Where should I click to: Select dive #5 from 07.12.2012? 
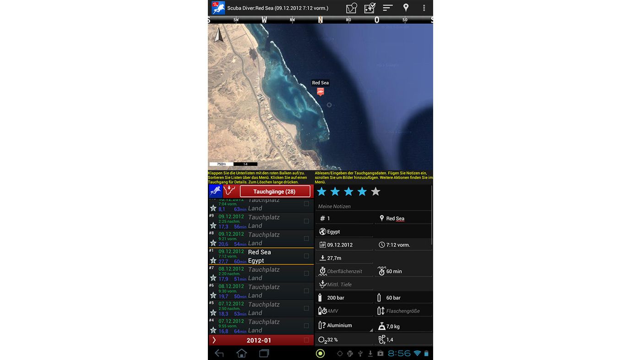256,308
